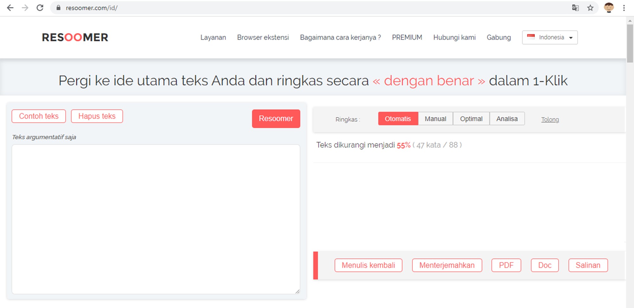Expand the Indonesia dropdown arrow

572,37
